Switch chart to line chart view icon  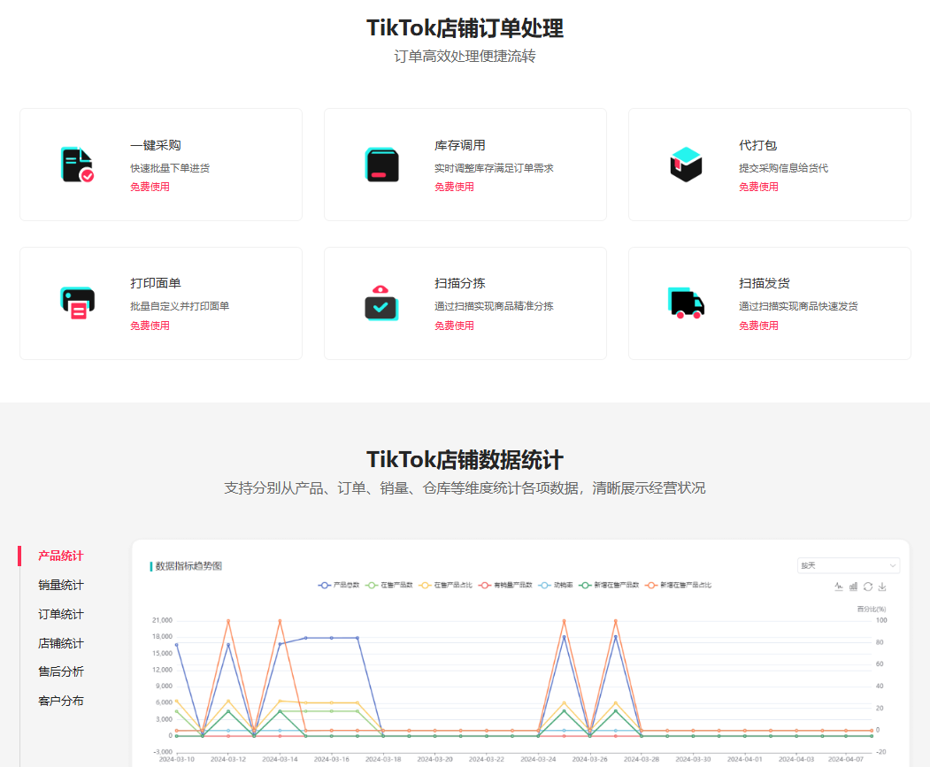[839, 587]
